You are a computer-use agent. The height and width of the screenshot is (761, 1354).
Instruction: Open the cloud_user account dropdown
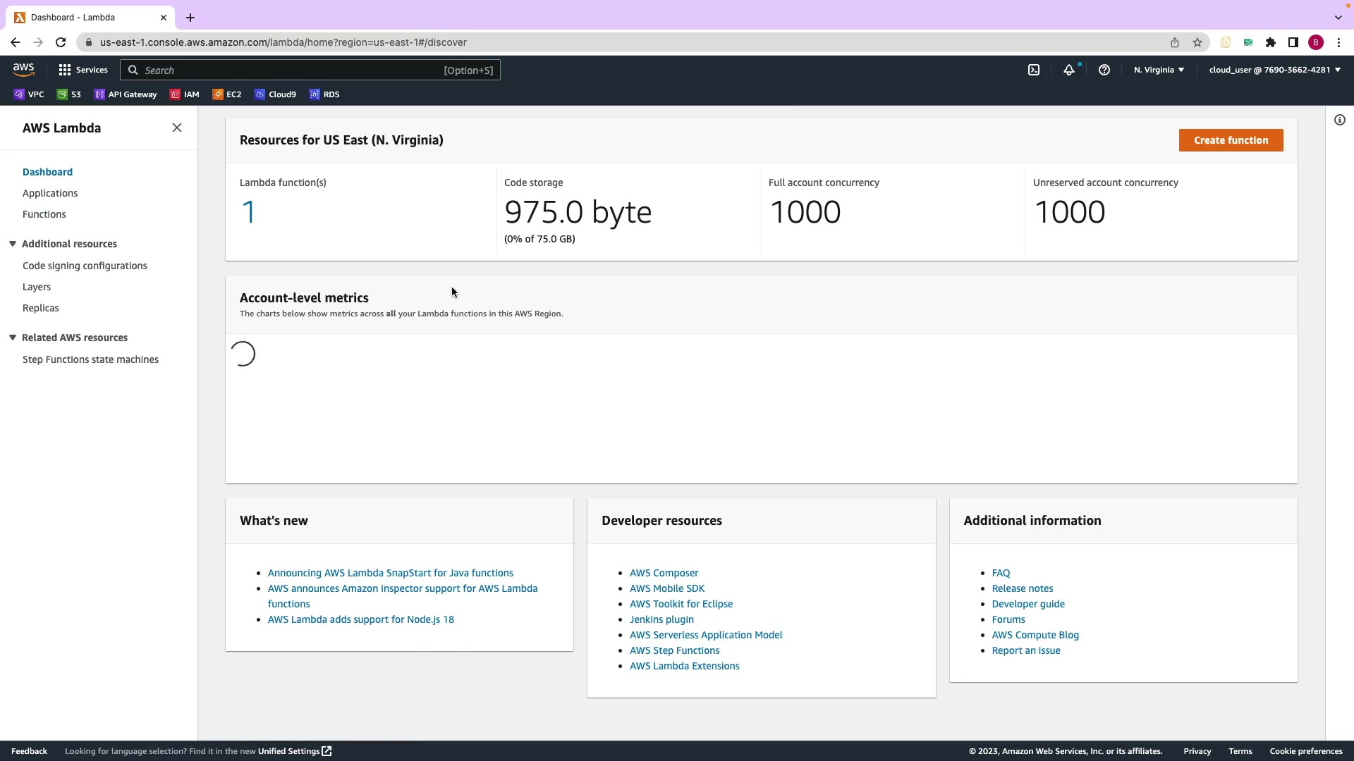1274,70
